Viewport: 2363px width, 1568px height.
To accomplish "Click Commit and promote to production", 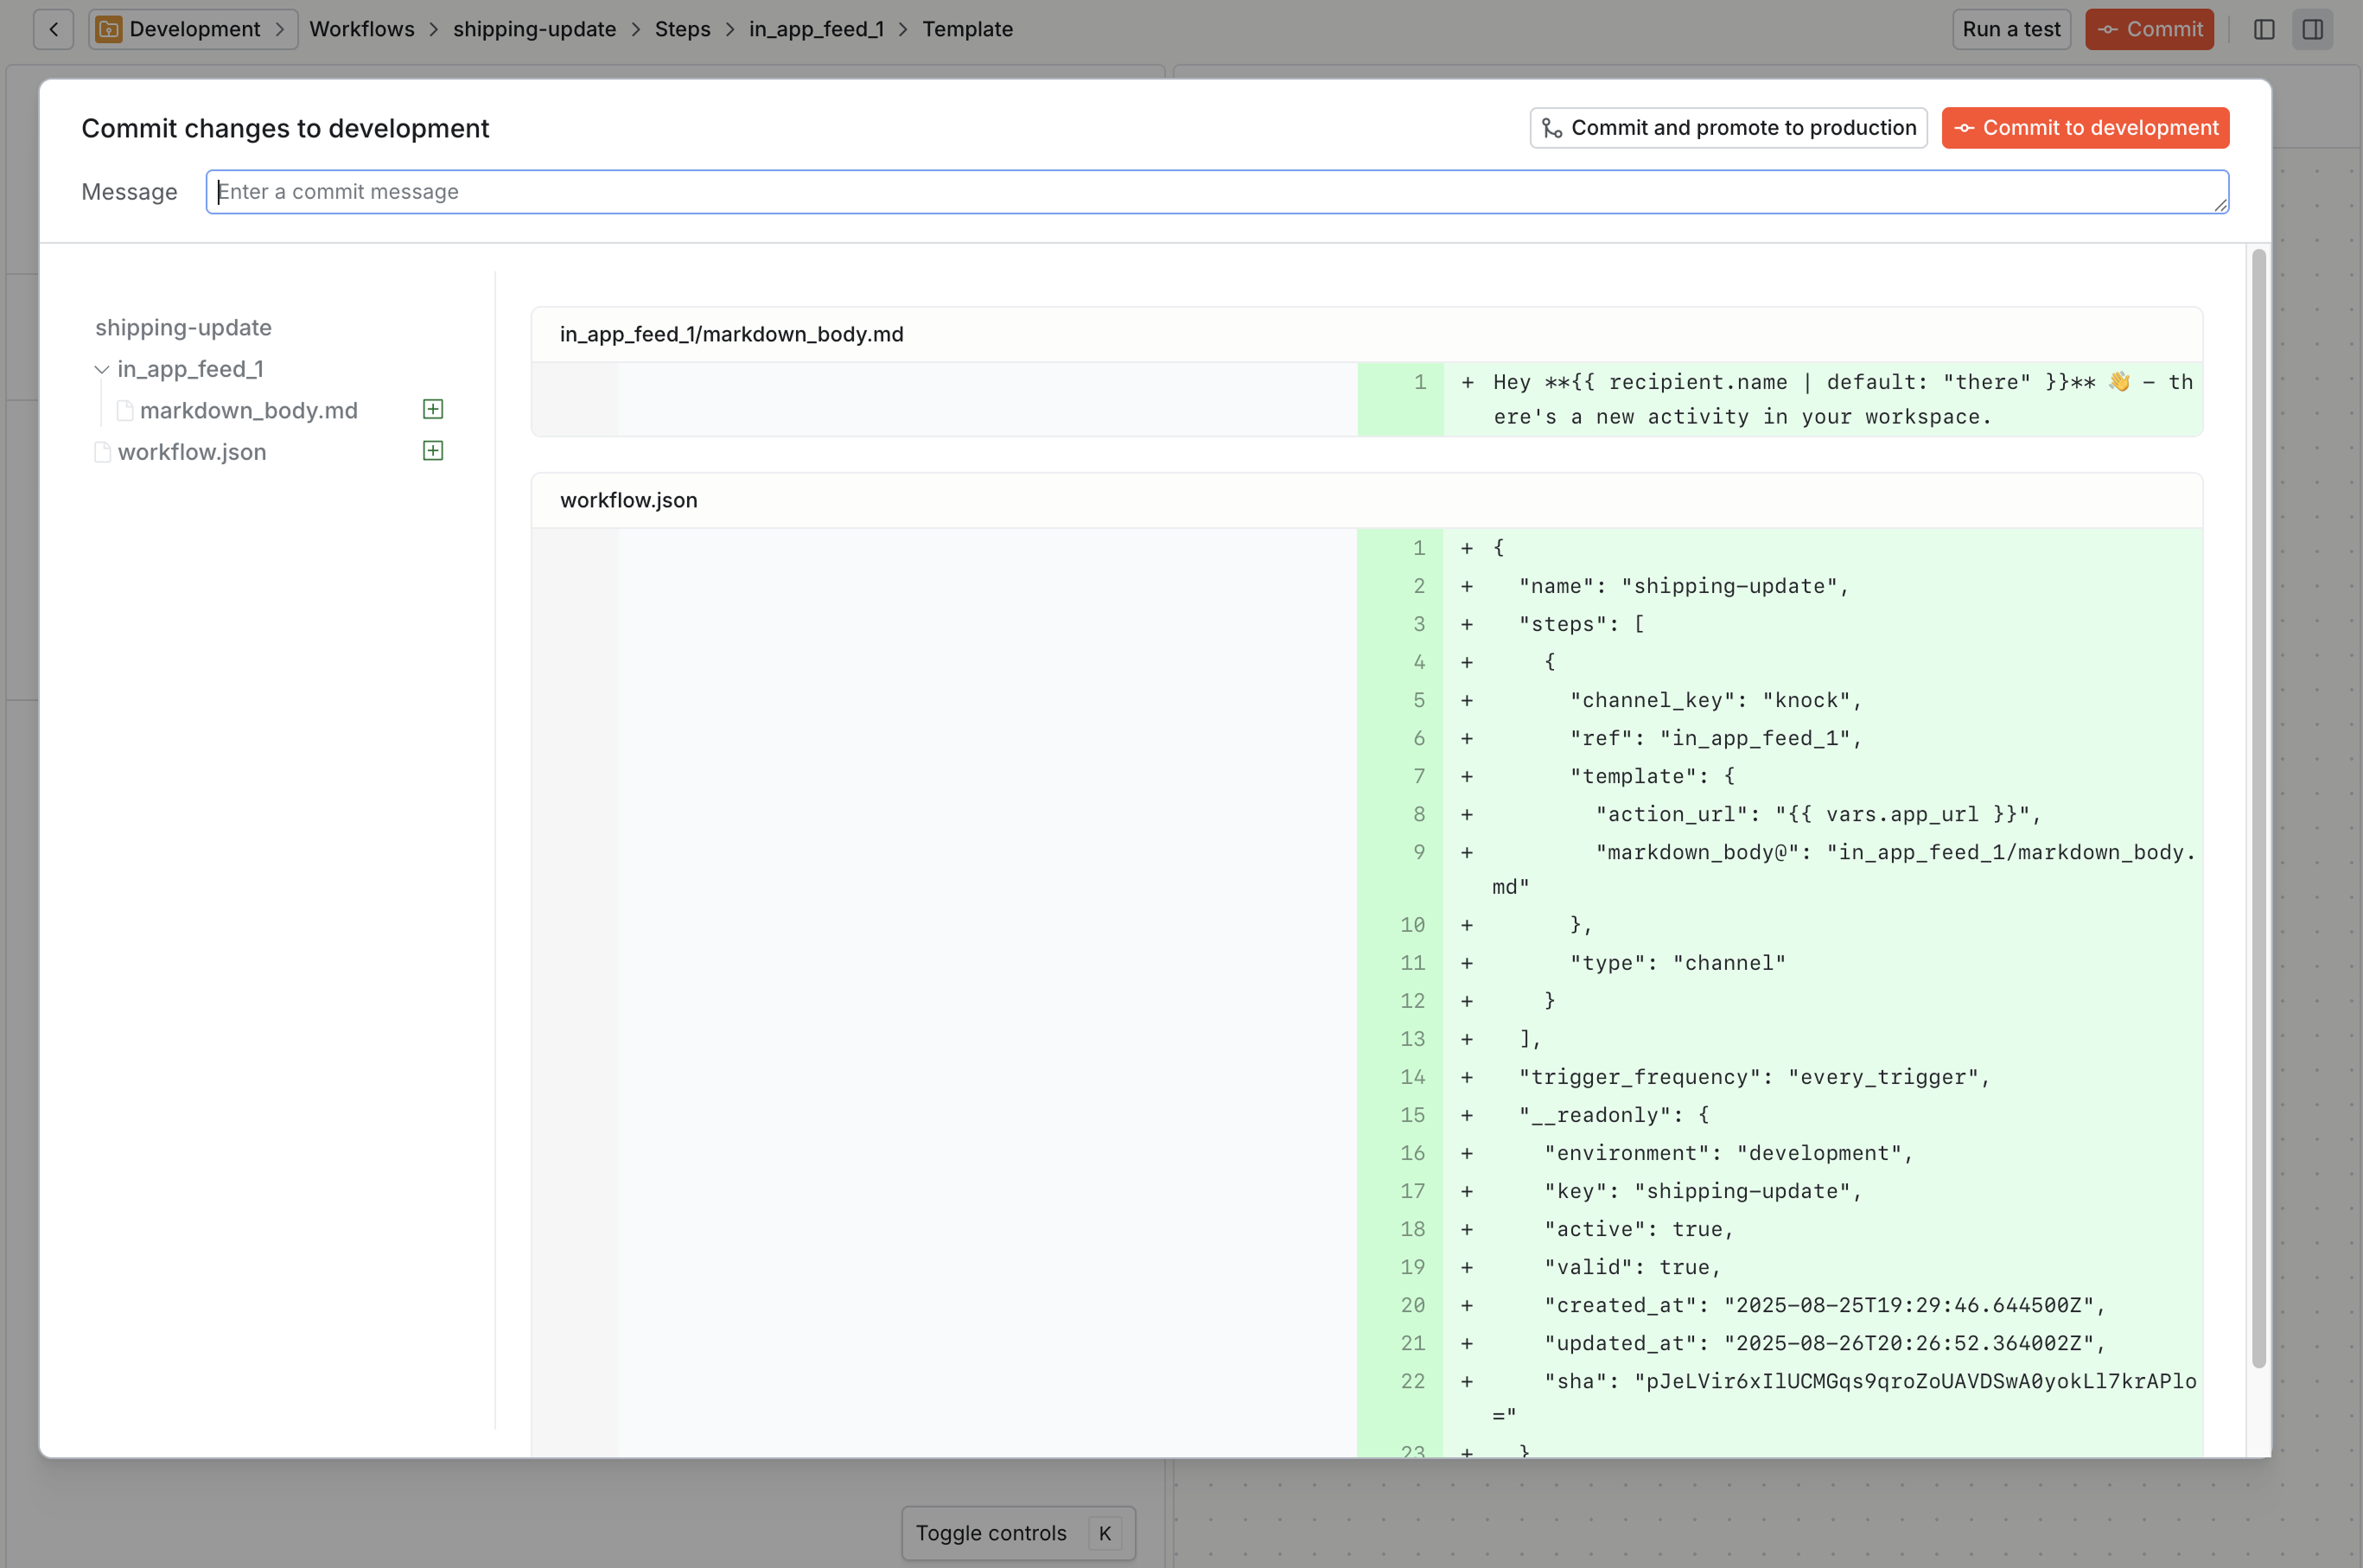I will coord(1728,128).
